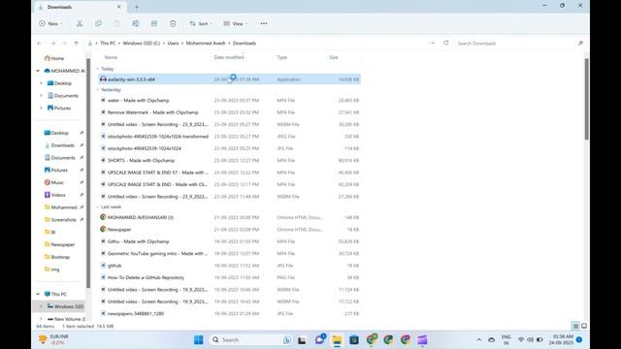Select the Downloads window tab
621x349 pixels.
[80, 7]
